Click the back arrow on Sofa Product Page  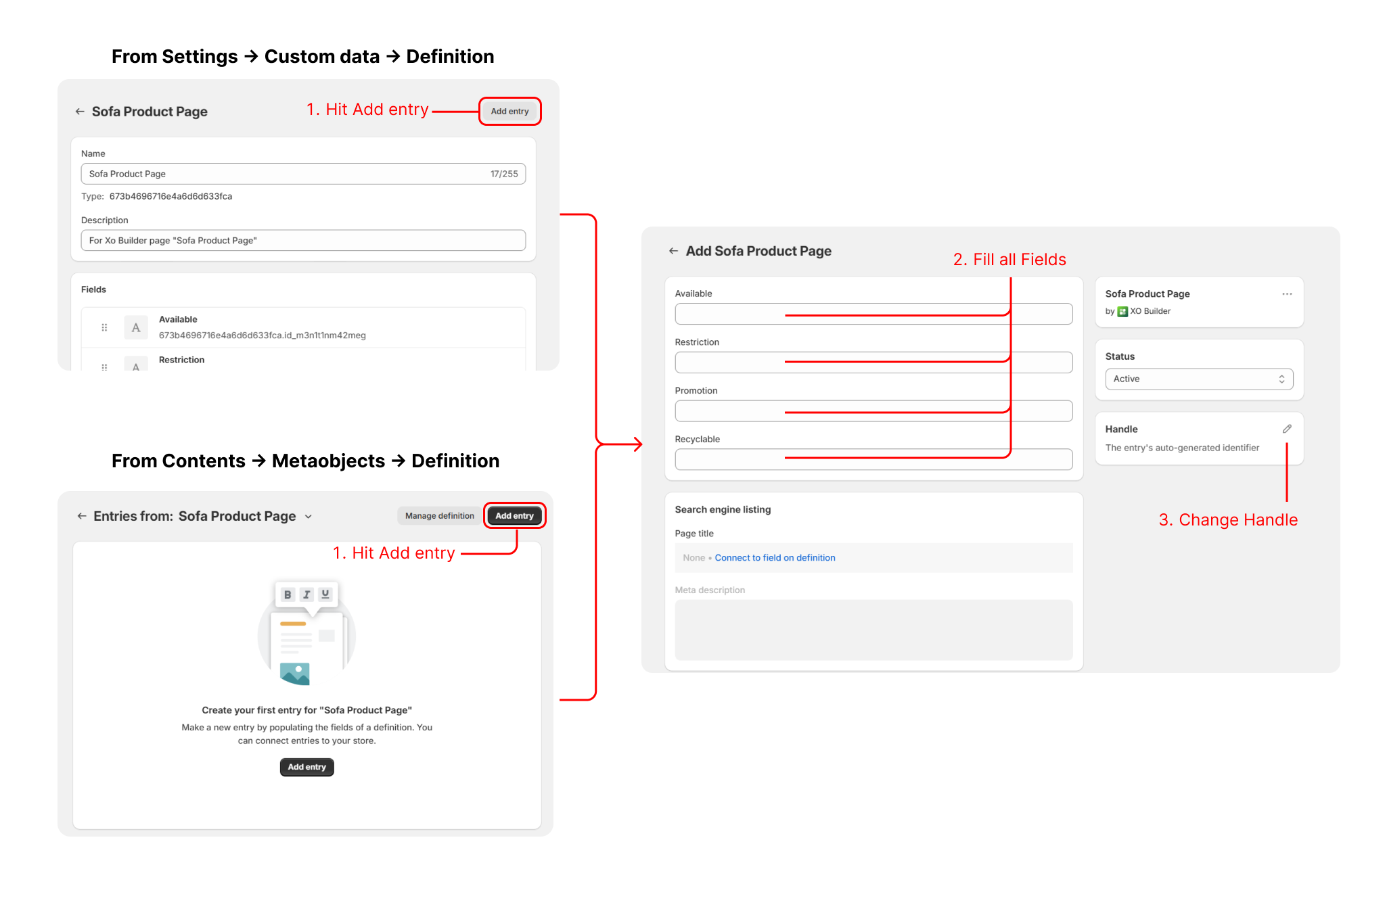coord(82,111)
